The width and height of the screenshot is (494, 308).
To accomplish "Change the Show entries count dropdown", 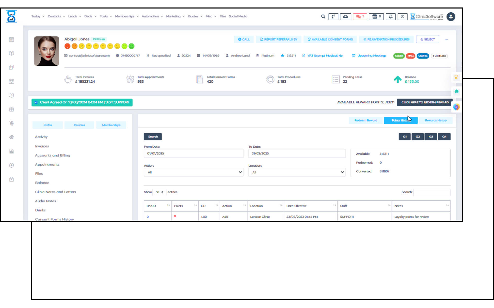I will point(159,192).
